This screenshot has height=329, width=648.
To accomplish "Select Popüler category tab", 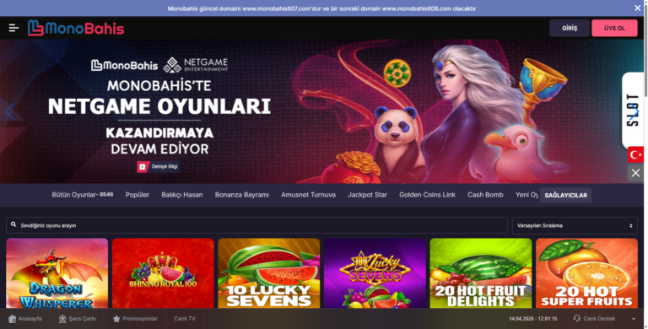I will [138, 195].
